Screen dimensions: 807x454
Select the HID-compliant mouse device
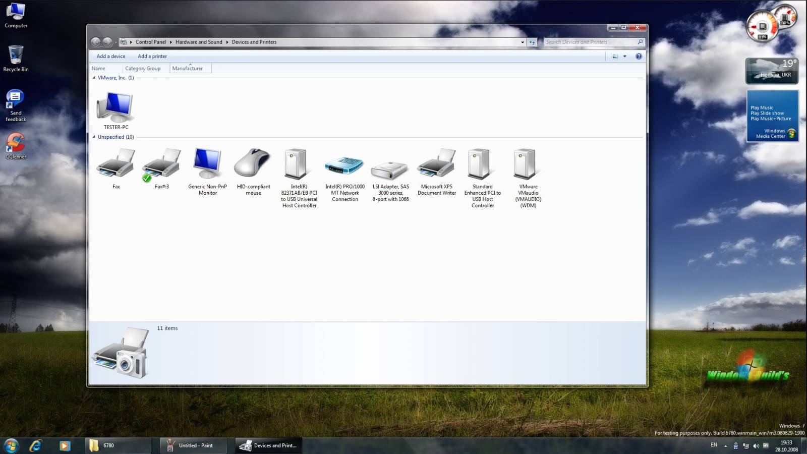click(x=253, y=171)
